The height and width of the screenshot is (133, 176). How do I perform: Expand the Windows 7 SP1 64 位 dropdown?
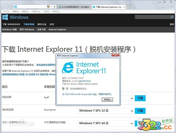106,123
